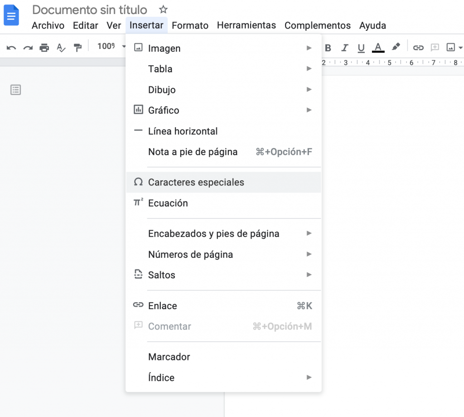
Task: Click the Insert link toolbar icon
Action: (x=418, y=47)
